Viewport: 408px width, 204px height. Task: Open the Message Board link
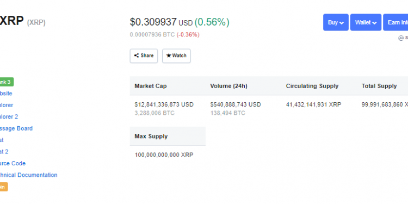(x=16, y=128)
